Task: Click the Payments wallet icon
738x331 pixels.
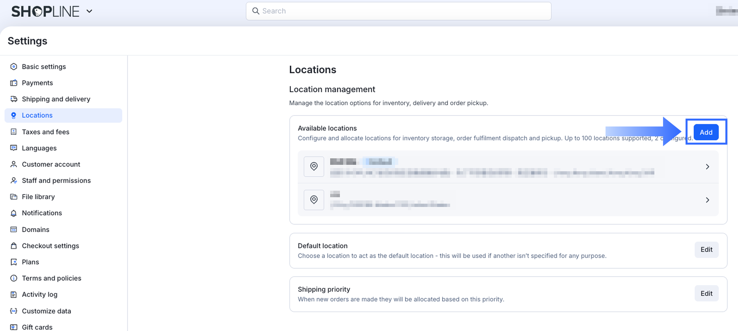Action: tap(14, 83)
